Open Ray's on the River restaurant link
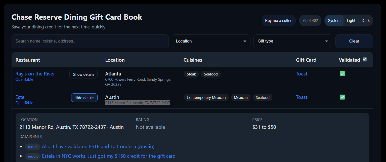The width and height of the screenshot is (386, 162). coord(35,74)
